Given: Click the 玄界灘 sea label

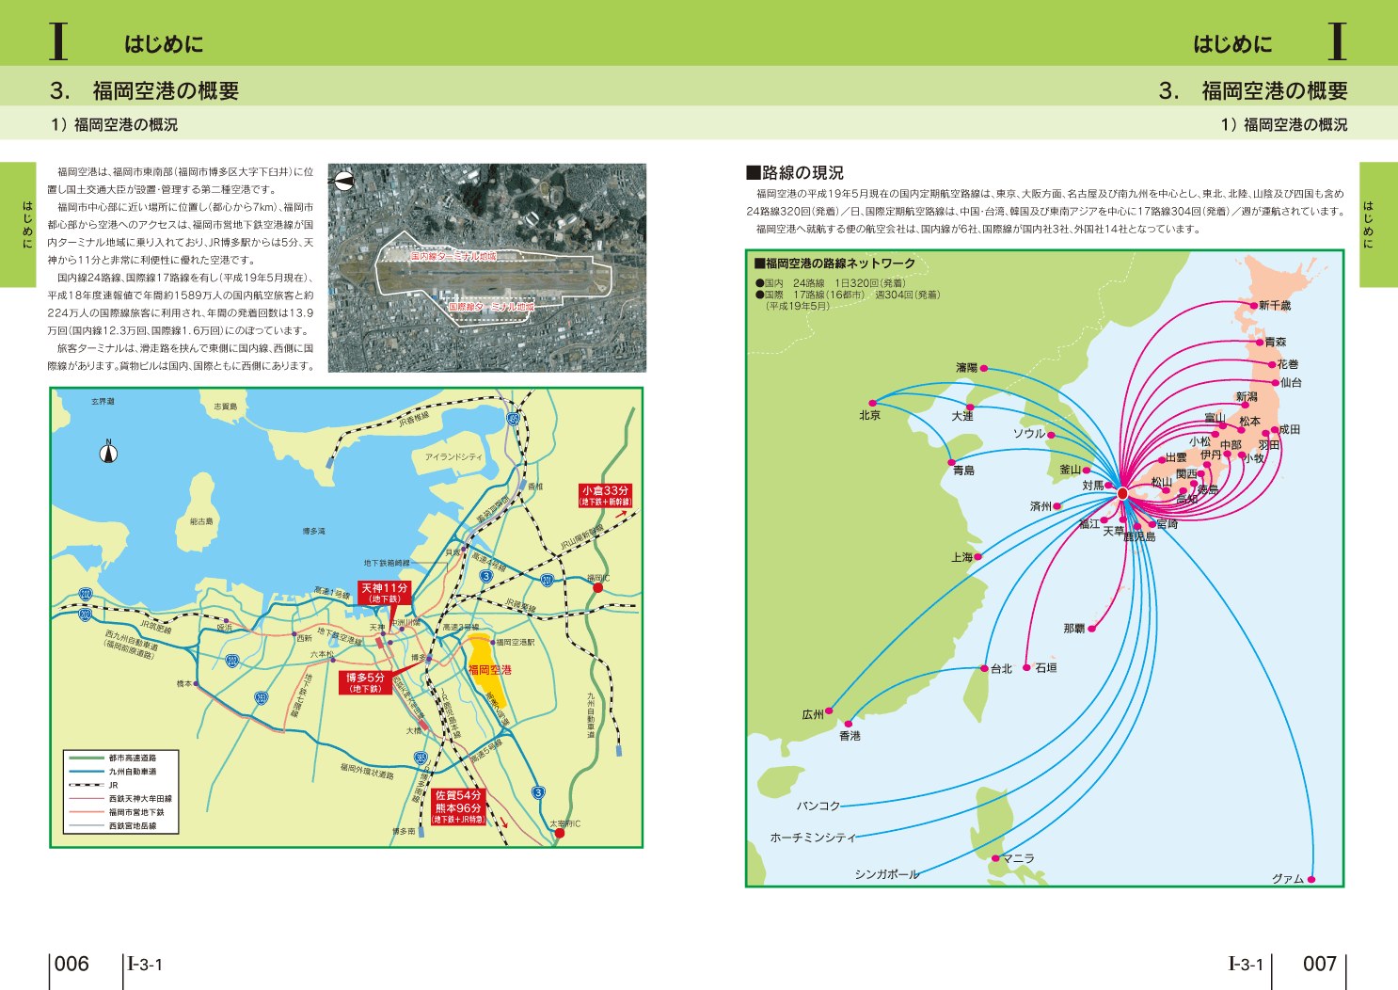Looking at the screenshot, I should 103,401.
